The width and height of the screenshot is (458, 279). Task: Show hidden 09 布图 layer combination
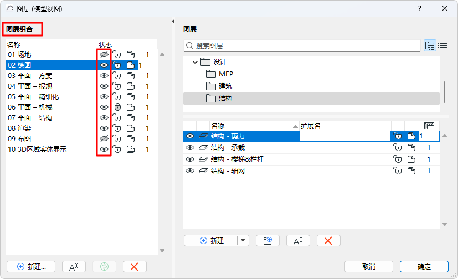(104, 138)
